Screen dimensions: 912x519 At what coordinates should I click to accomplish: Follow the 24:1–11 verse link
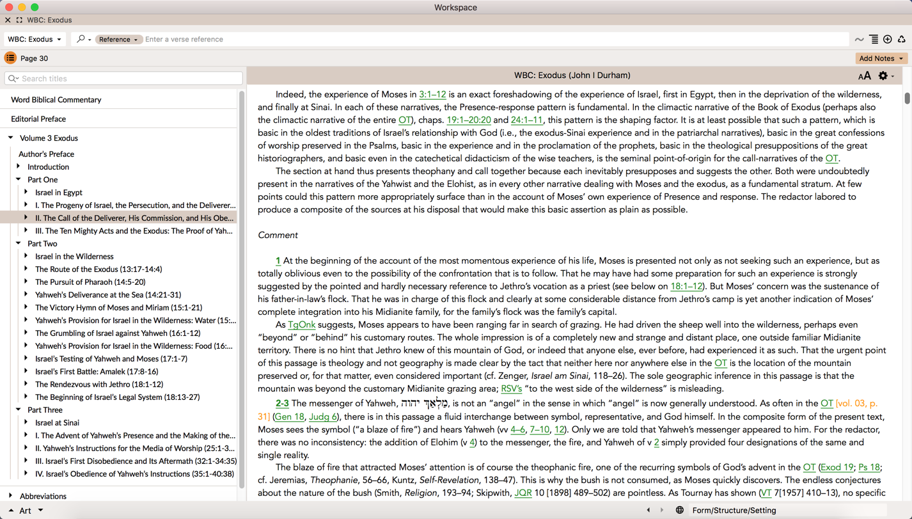point(526,120)
